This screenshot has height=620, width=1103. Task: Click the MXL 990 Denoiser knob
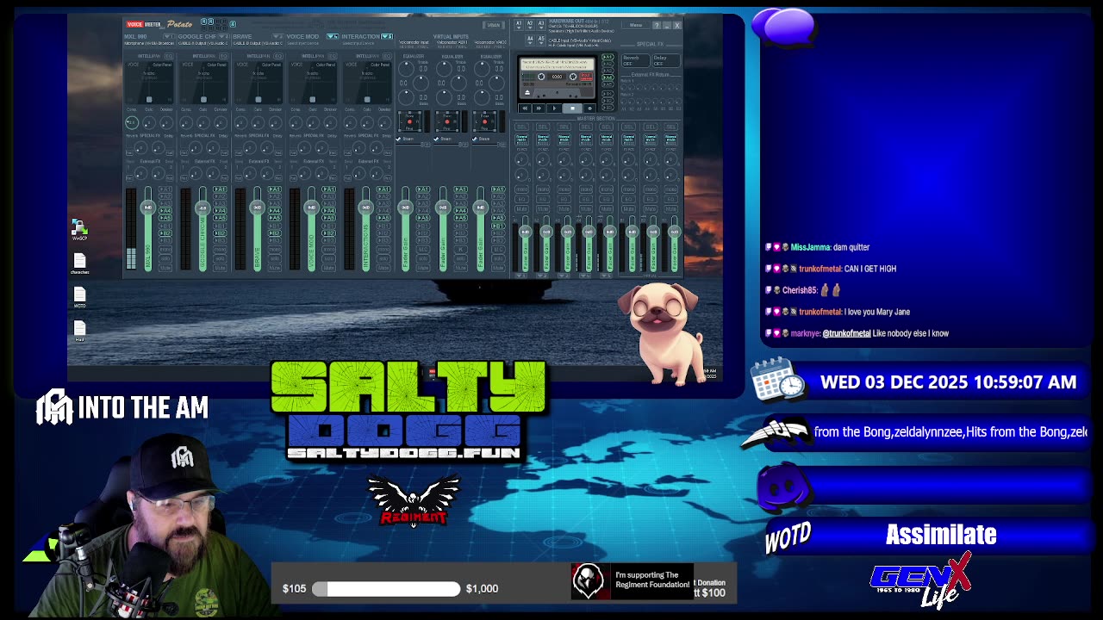point(166,122)
